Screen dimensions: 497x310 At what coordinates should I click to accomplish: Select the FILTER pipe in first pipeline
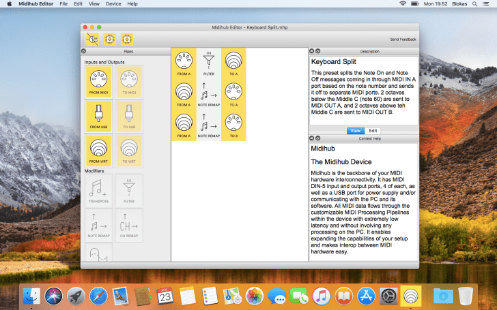(x=209, y=63)
